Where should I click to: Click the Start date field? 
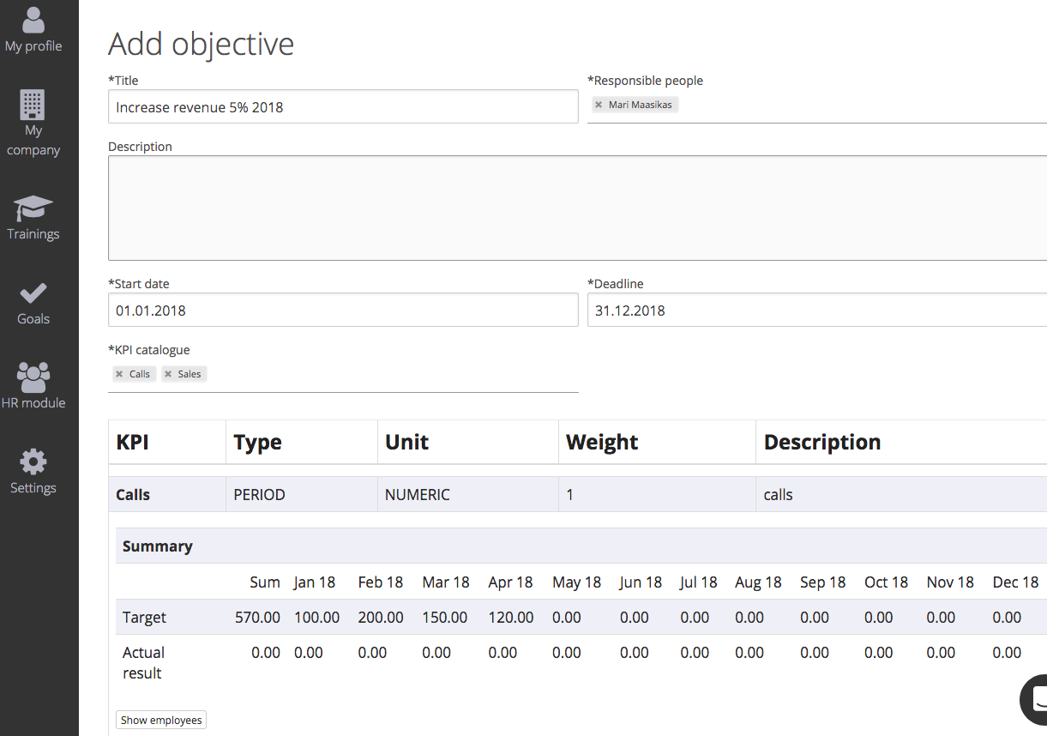click(x=343, y=310)
